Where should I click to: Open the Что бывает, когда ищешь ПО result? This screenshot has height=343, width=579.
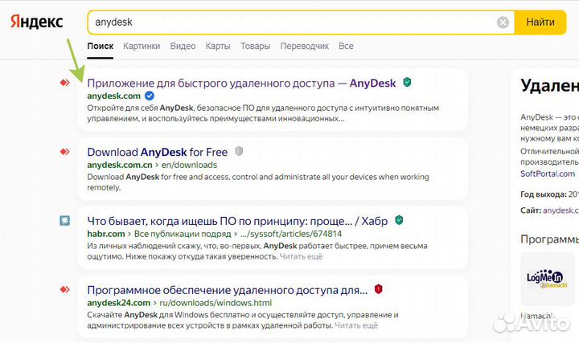tap(237, 221)
